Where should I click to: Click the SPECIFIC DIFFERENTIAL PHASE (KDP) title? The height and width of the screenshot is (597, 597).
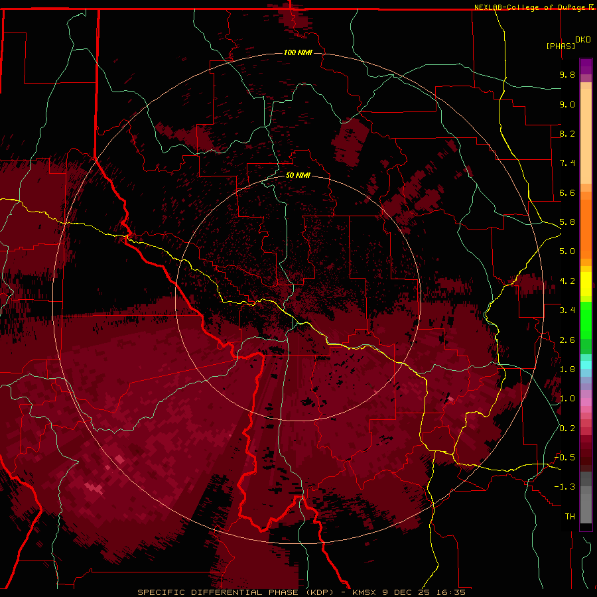235,592
